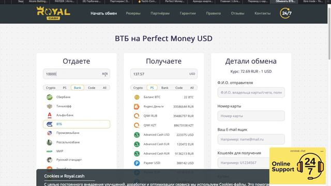
Task: Select the Русский стандарт icon
Action: [x=50, y=160]
